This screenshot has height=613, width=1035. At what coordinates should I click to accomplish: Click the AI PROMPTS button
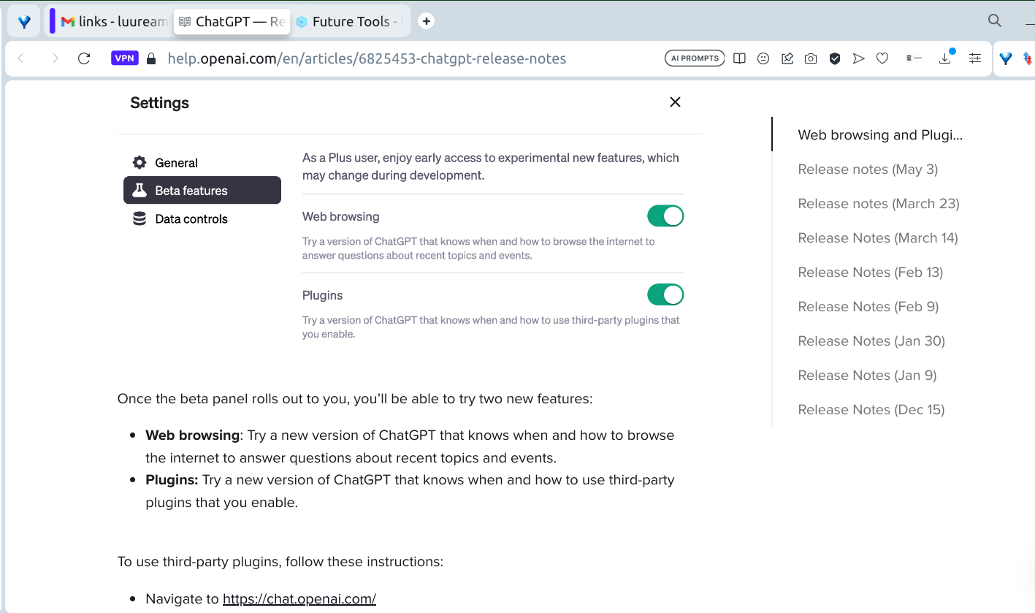coord(694,58)
